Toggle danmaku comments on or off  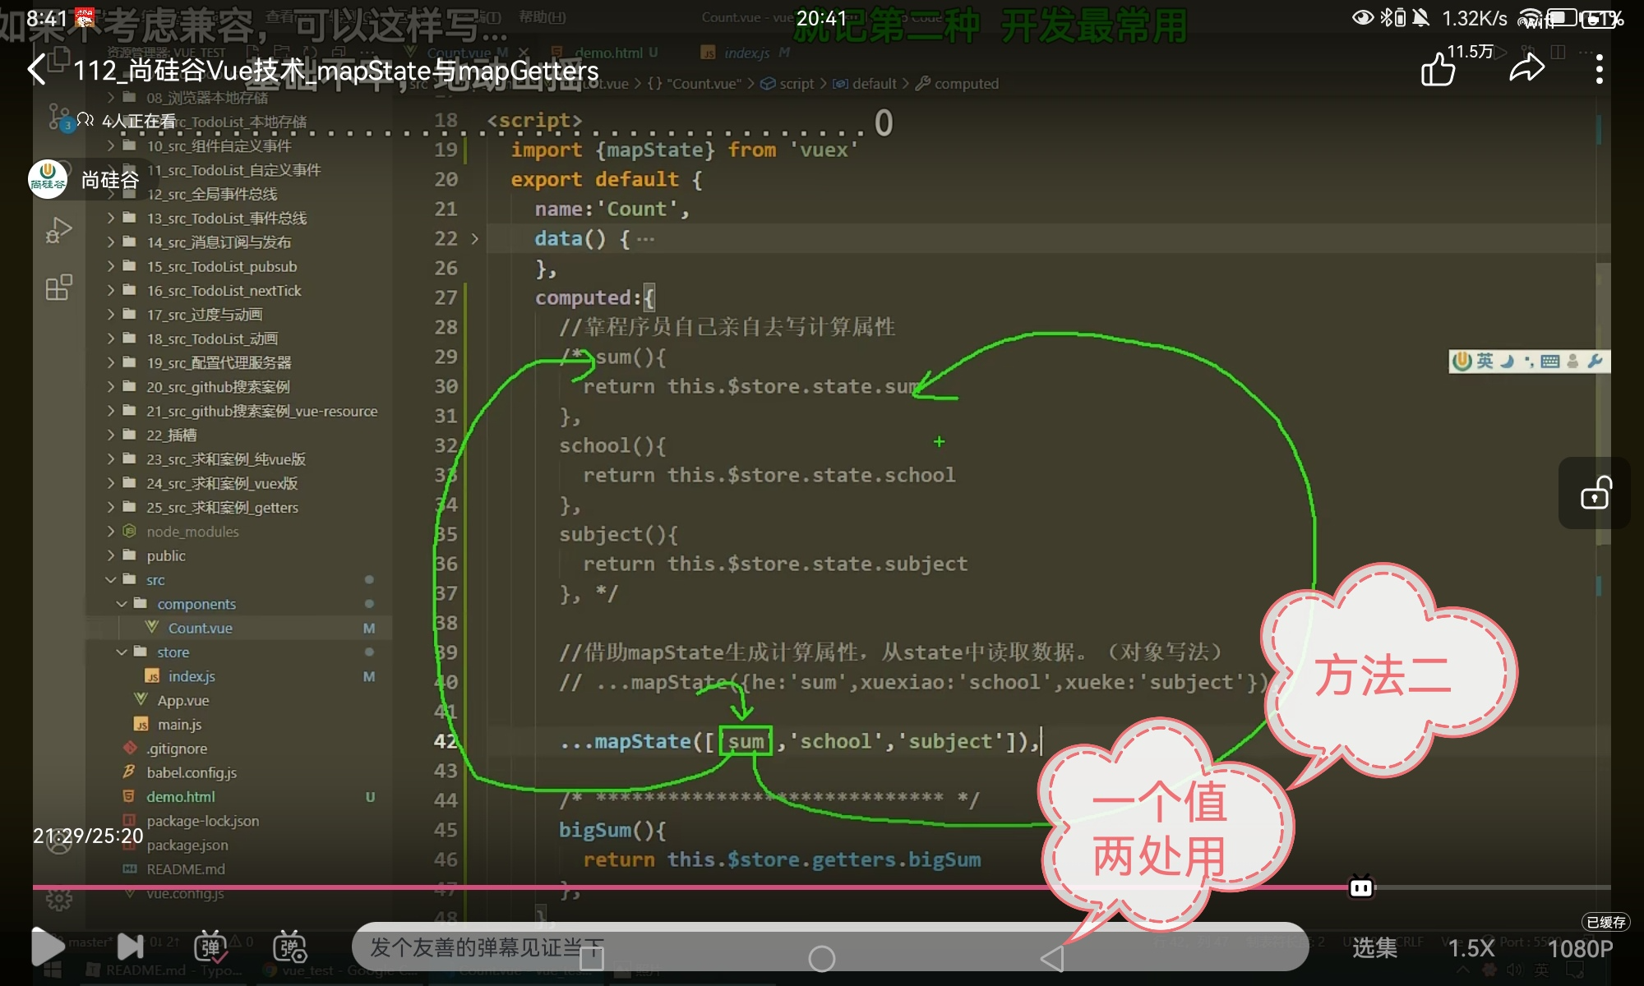coord(210,947)
